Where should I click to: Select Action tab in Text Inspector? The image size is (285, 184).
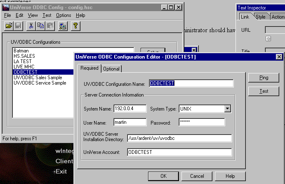[278, 17]
